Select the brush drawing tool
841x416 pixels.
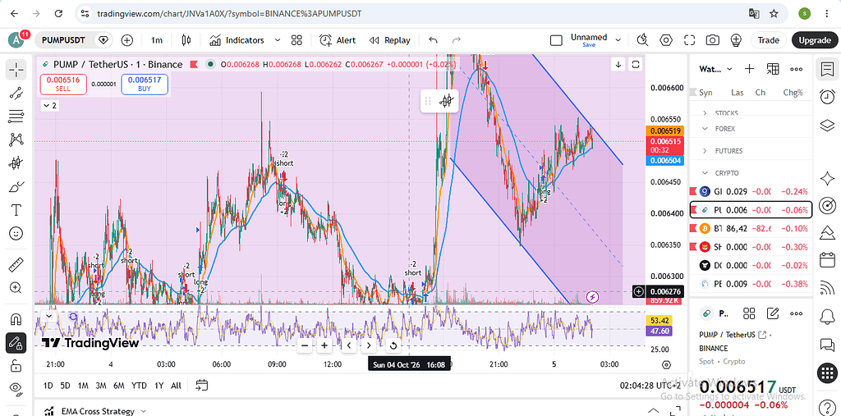tap(16, 187)
